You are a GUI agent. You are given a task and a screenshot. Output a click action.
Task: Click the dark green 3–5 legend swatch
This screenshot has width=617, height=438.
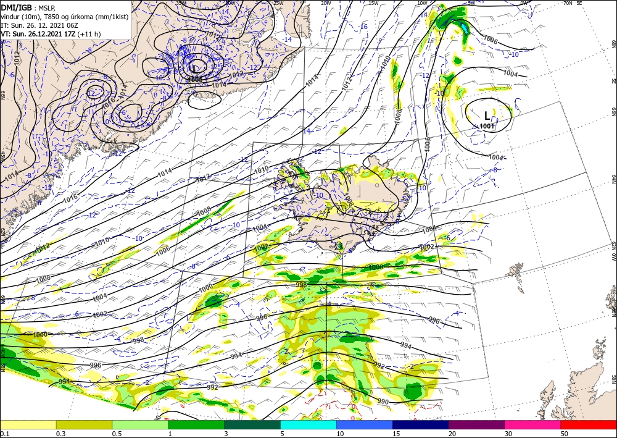coord(252,425)
